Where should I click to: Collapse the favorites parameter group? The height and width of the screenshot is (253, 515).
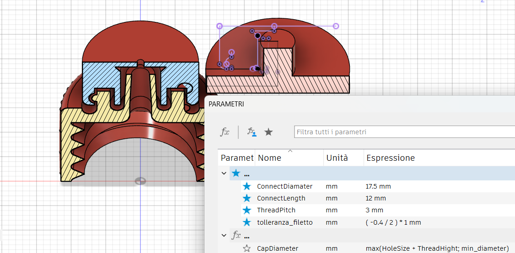pyautogui.click(x=224, y=173)
